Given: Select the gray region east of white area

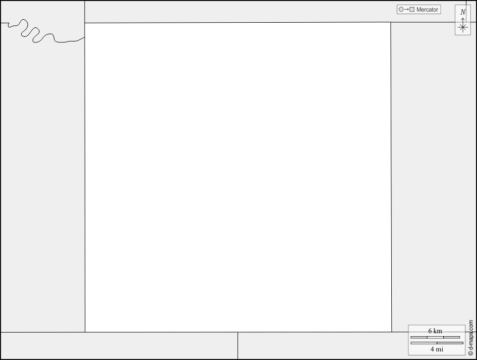Looking at the screenshot, I should pyautogui.click(x=434, y=174).
